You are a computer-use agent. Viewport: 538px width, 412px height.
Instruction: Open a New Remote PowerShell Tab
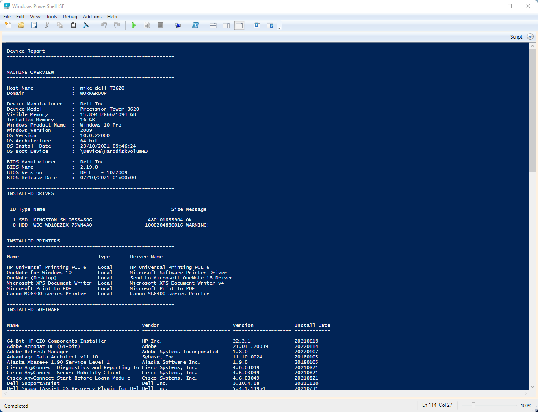click(178, 25)
